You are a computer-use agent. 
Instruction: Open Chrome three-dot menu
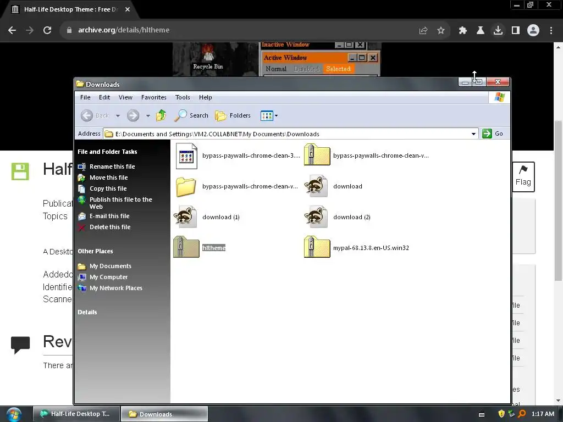551,31
